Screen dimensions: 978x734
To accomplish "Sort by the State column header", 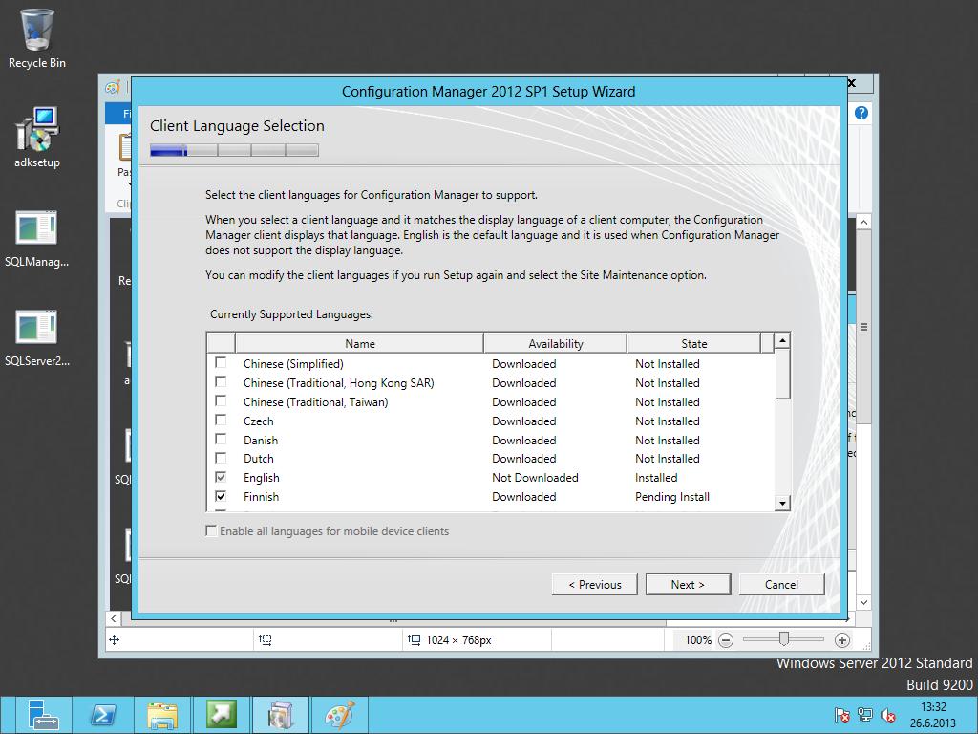I will click(693, 343).
